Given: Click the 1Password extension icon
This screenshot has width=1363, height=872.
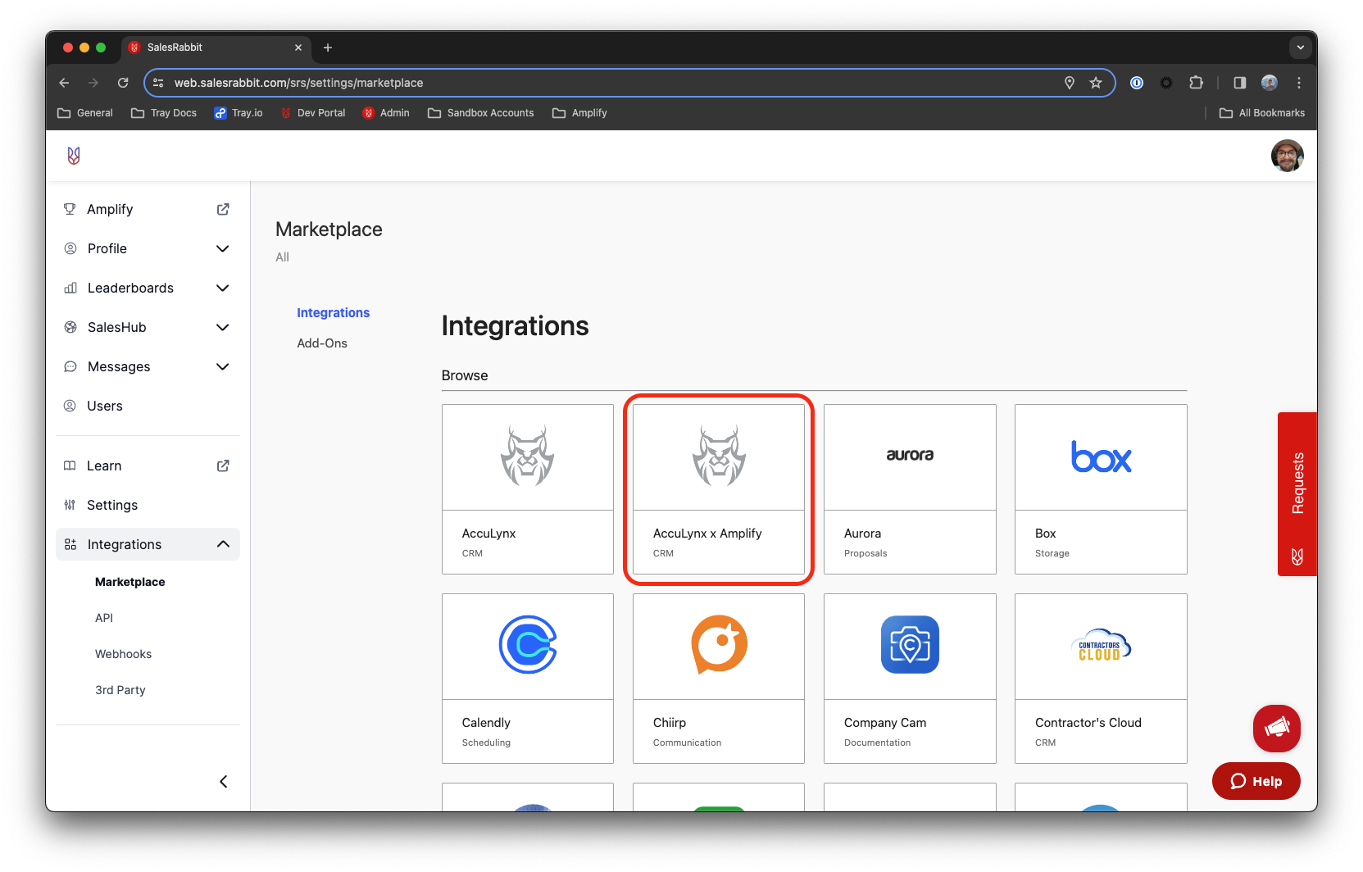Looking at the screenshot, I should [x=1137, y=83].
